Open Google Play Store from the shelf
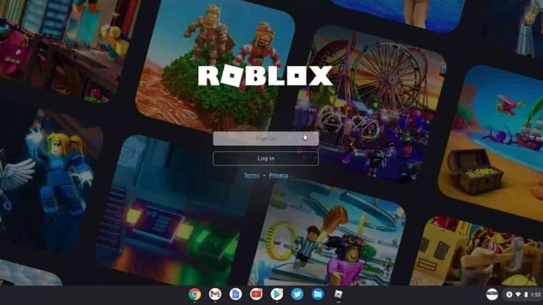Viewport: 543px width, 305px height. pos(277,294)
